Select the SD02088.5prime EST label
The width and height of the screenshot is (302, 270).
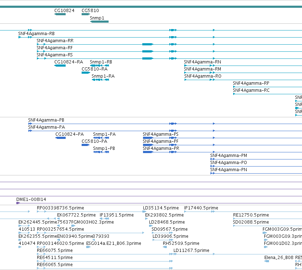(251, 222)
